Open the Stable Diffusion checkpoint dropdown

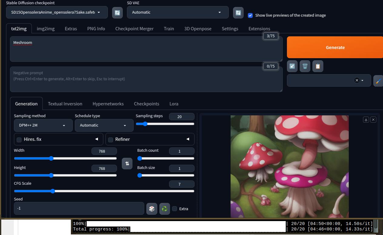(57, 12)
